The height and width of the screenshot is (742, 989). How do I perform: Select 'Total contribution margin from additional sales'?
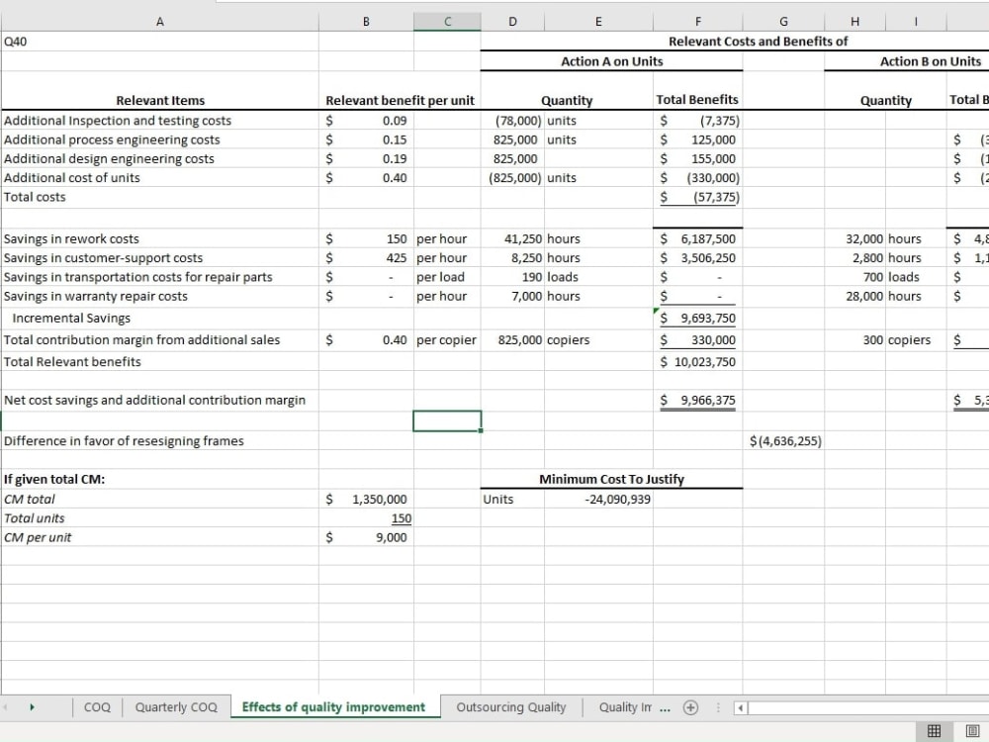coord(160,339)
